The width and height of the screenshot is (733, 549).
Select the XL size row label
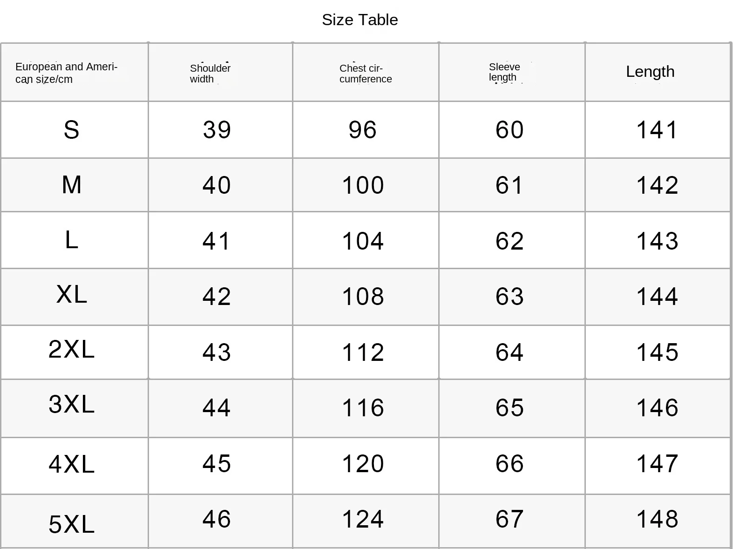click(x=71, y=294)
